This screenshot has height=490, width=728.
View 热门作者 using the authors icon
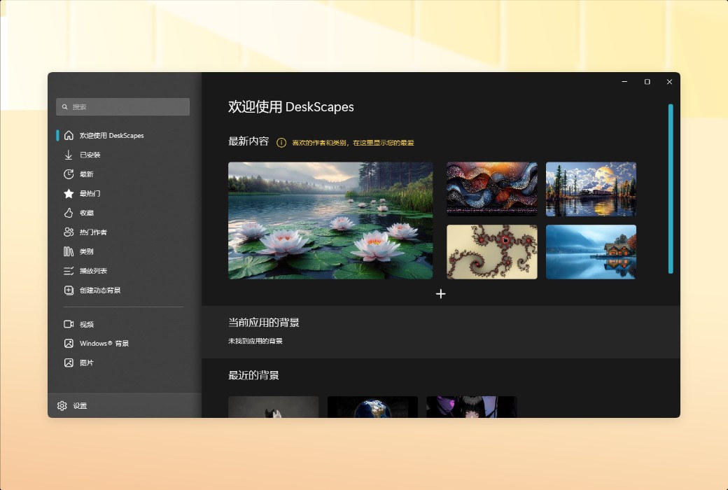(x=68, y=232)
